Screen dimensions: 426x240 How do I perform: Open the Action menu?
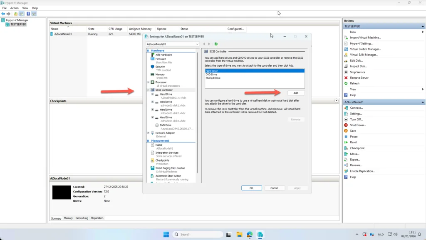click(15, 8)
